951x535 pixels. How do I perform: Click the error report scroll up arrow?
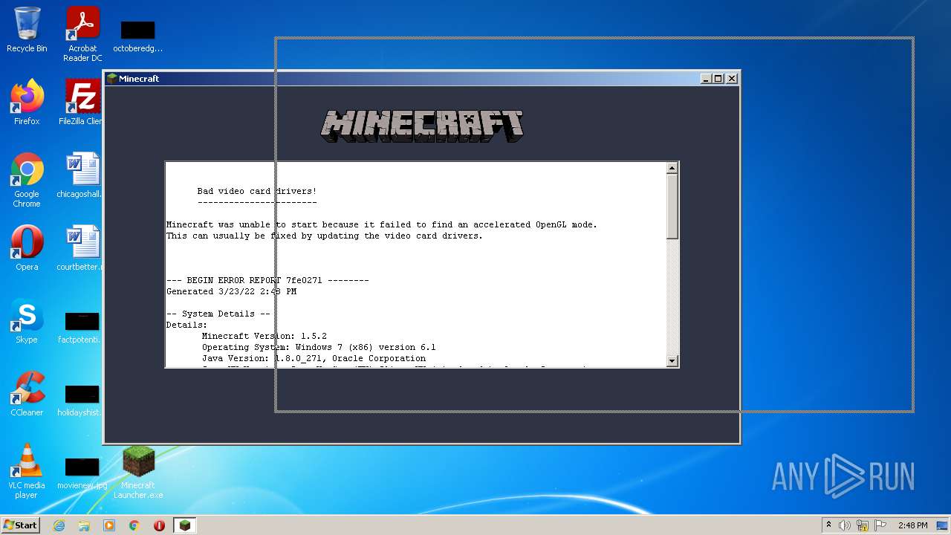point(672,168)
